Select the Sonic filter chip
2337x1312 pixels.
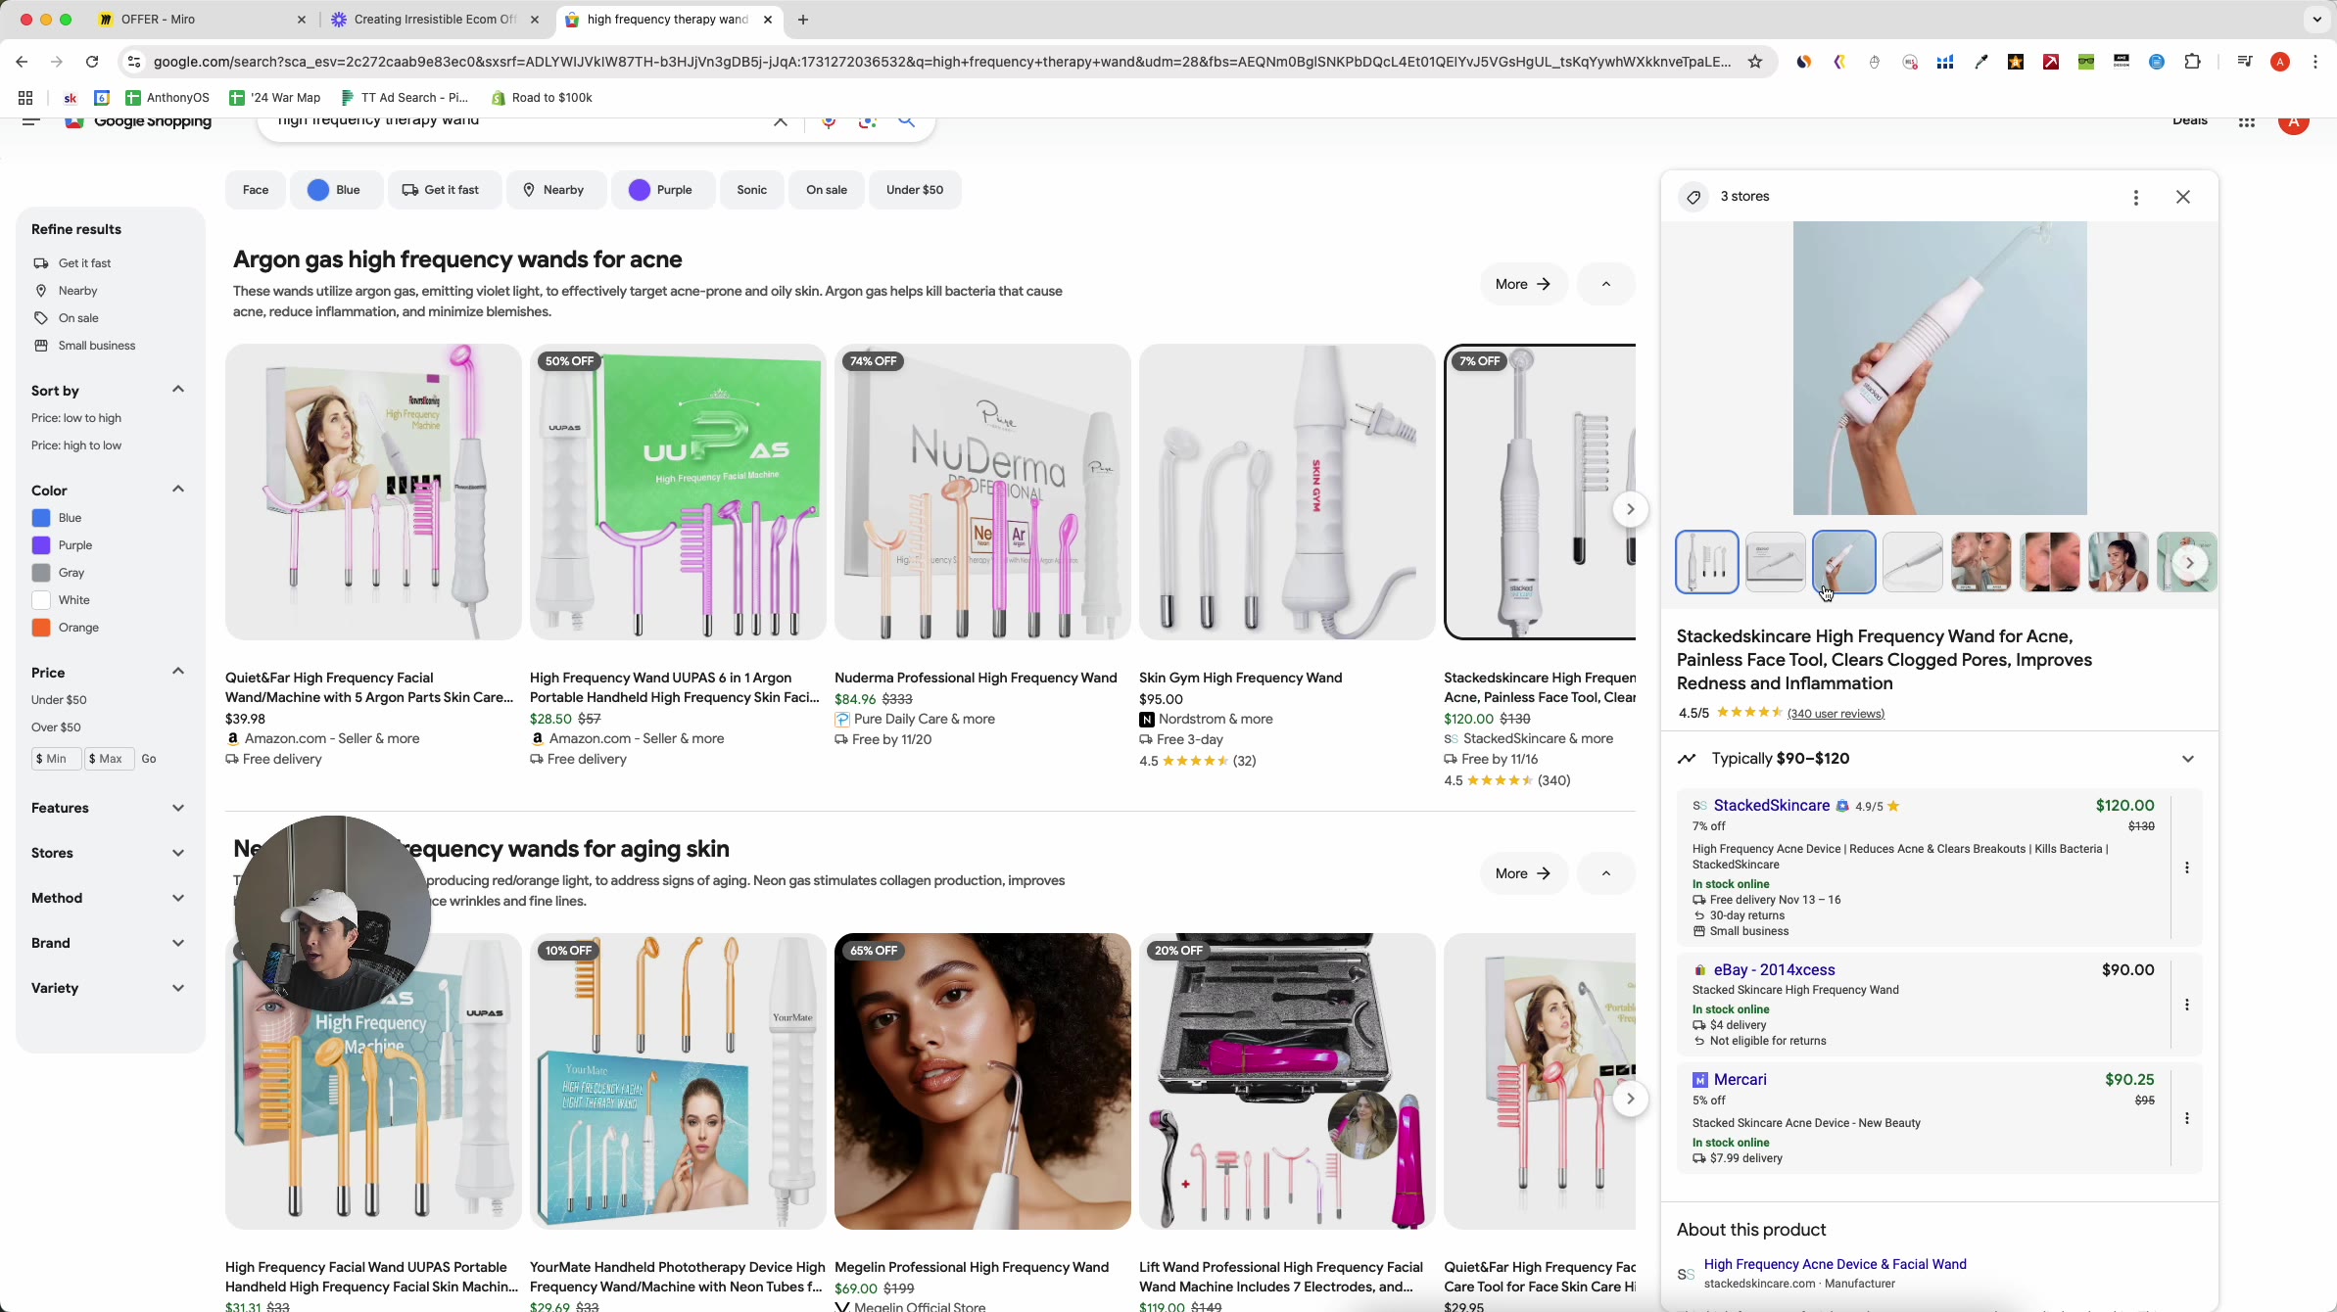pyautogui.click(x=751, y=190)
